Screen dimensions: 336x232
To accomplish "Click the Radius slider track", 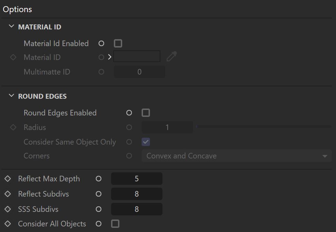I will tap(264, 127).
